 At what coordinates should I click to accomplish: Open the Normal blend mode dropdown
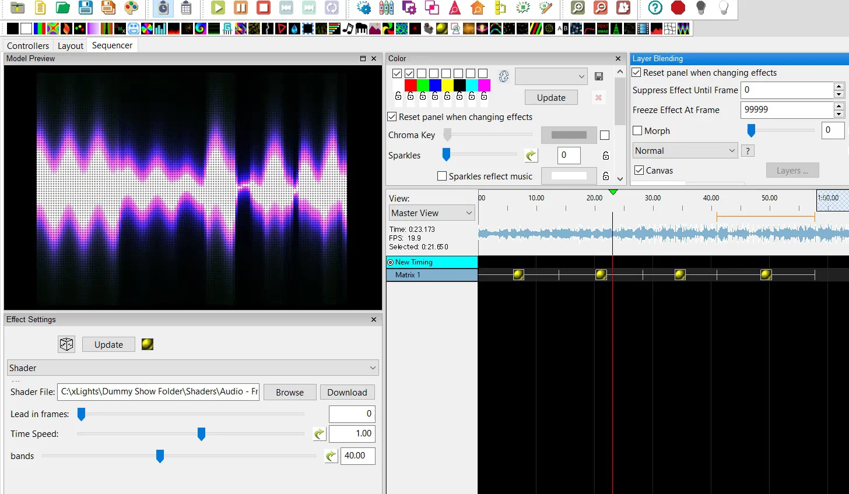[686, 150]
